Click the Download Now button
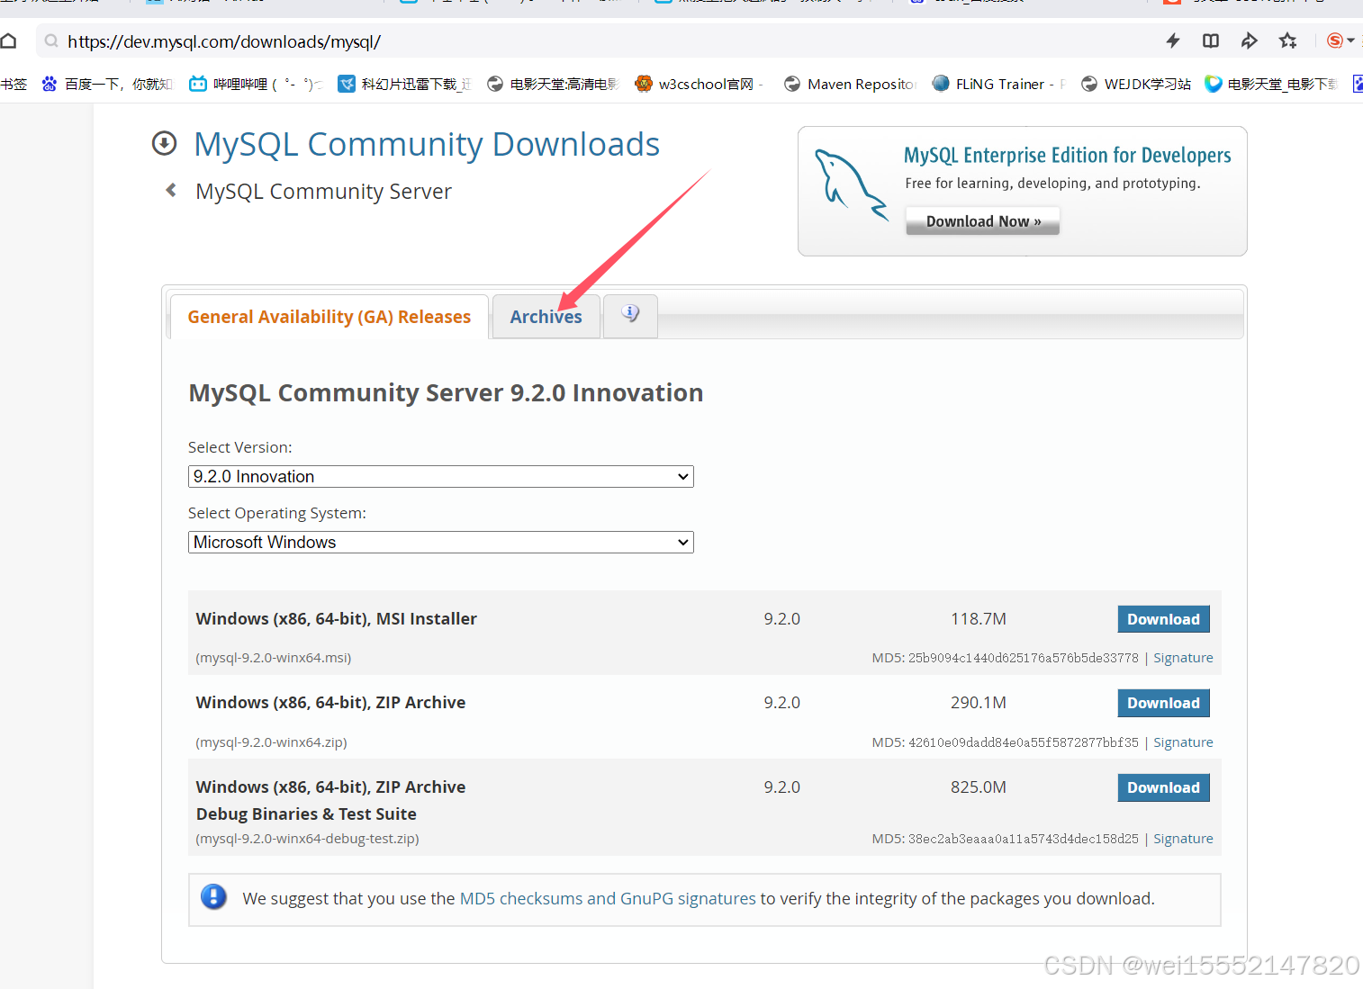The image size is (1363, 989). (983, 221)
